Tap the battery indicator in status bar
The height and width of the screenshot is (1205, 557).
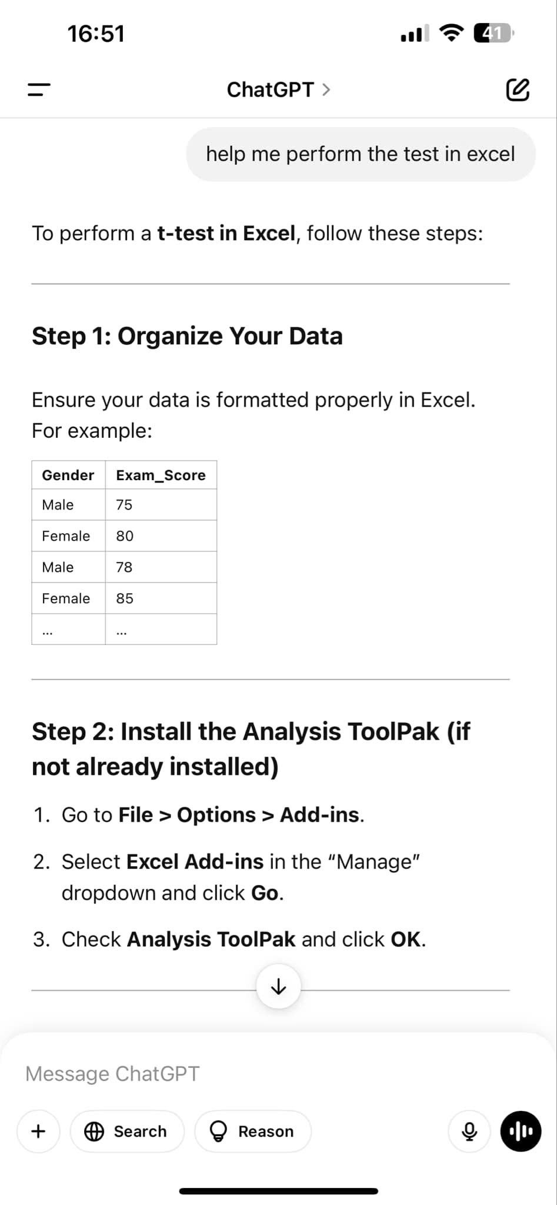493,34
